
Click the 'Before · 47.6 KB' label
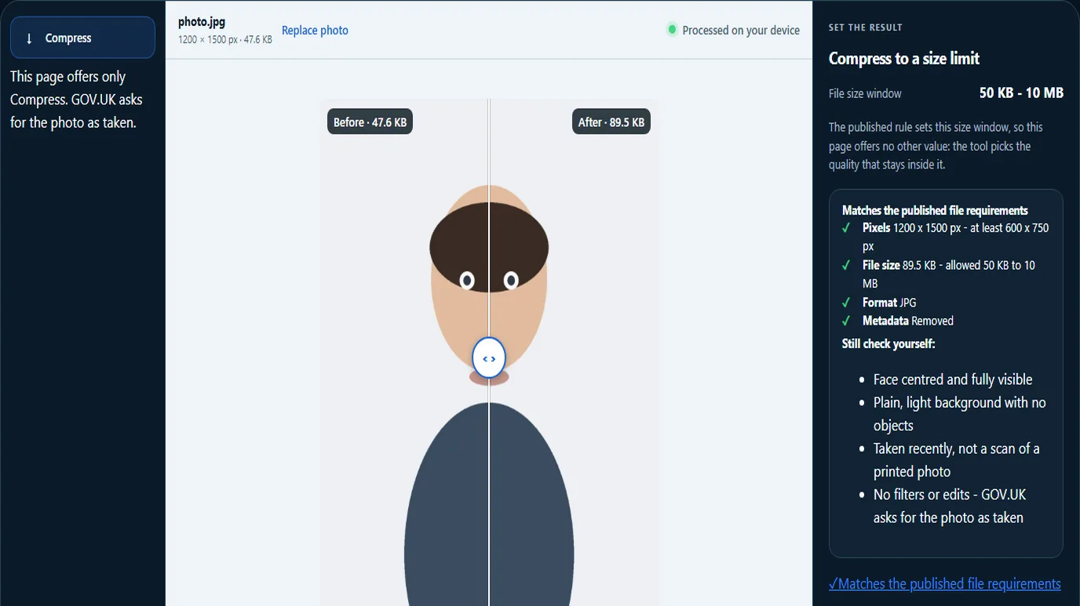pyautogui.click(x=370, y=122)
